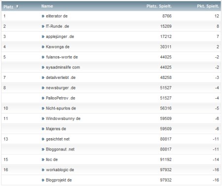Open the workablogic de link

tap(60, 170)
